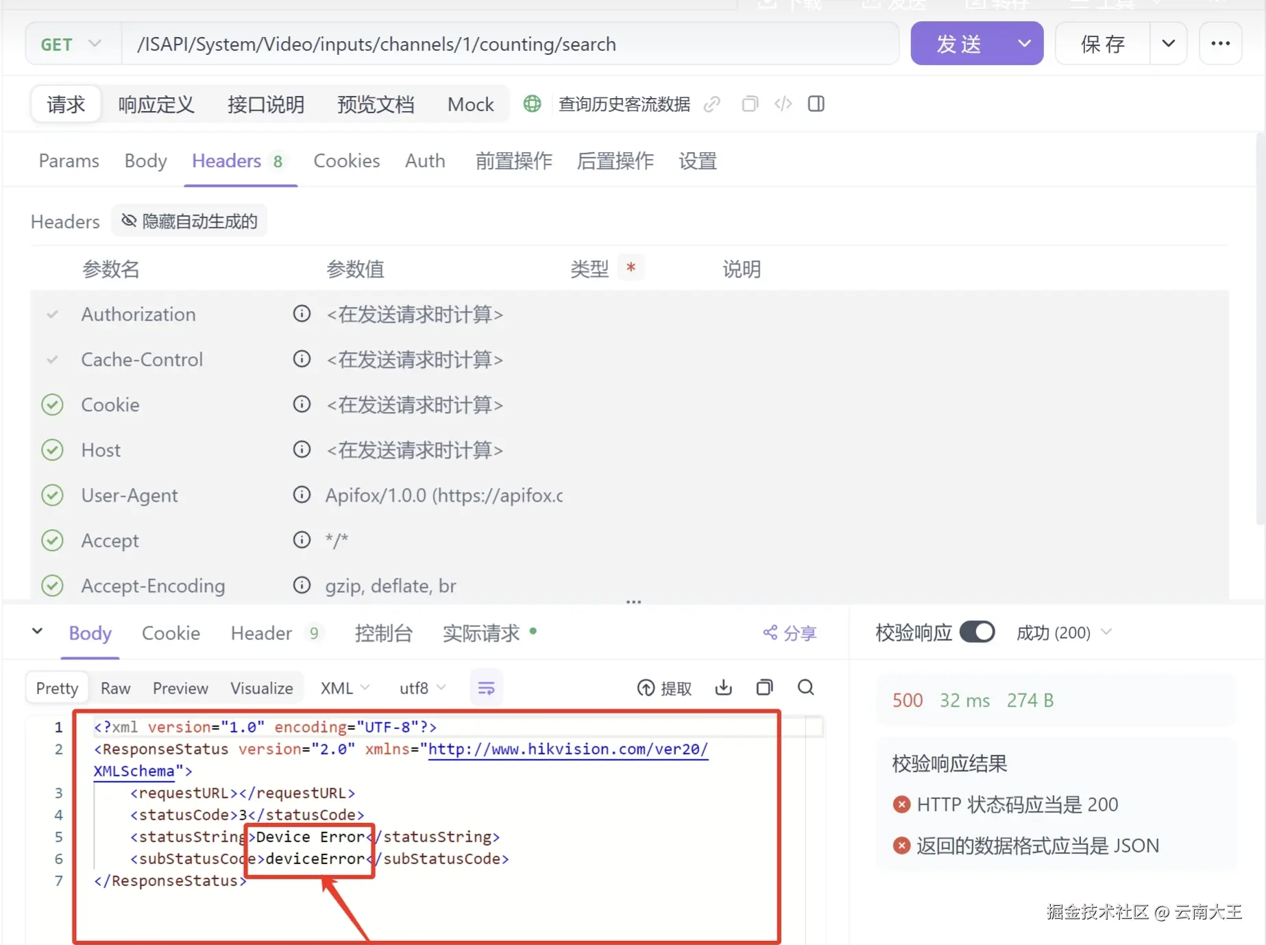
Task: Switch response view to Raw
Action: click(x=115, y=688)
